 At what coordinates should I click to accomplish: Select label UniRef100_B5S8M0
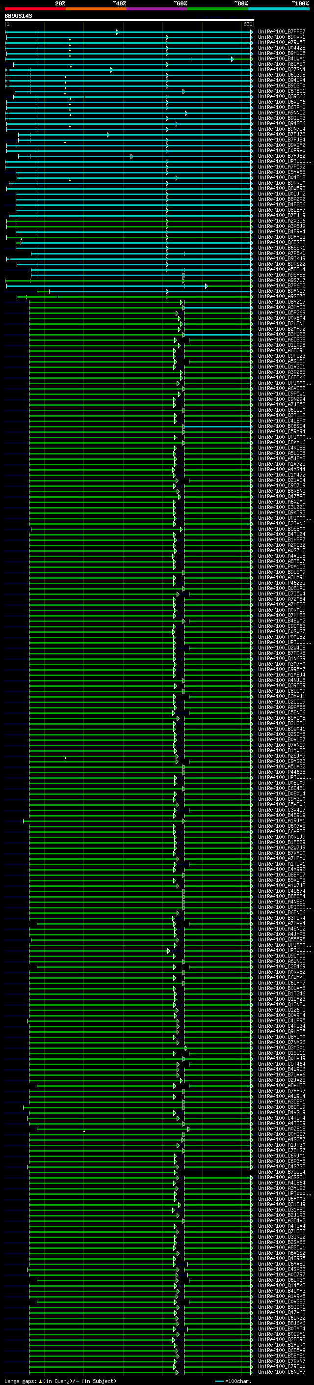click(x=282, y=529)
